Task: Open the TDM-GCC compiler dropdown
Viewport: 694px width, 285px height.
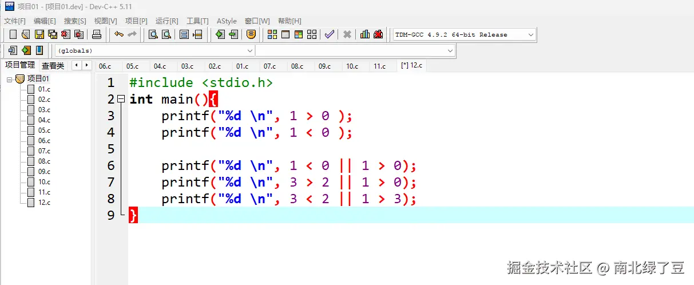Action: (x=530, y=34)
